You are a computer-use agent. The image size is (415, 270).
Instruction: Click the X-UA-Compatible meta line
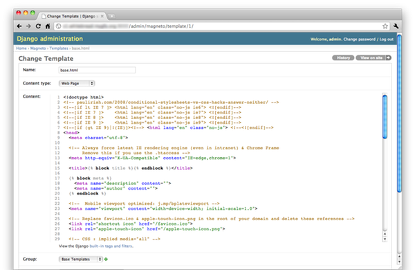152,158
